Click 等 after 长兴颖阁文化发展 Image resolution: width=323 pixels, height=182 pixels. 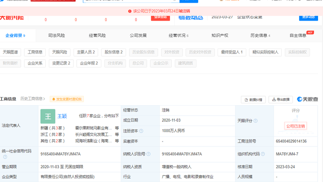coord(117,134)
